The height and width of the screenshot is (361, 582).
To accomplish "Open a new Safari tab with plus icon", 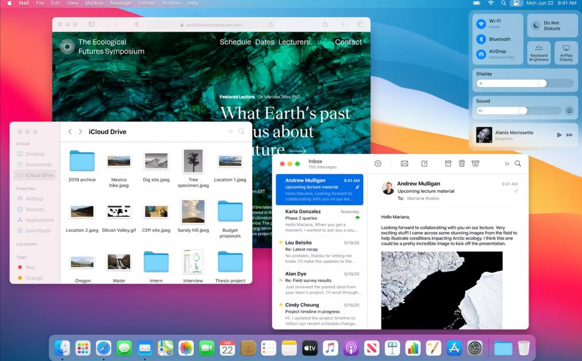I will coord(343,24).
